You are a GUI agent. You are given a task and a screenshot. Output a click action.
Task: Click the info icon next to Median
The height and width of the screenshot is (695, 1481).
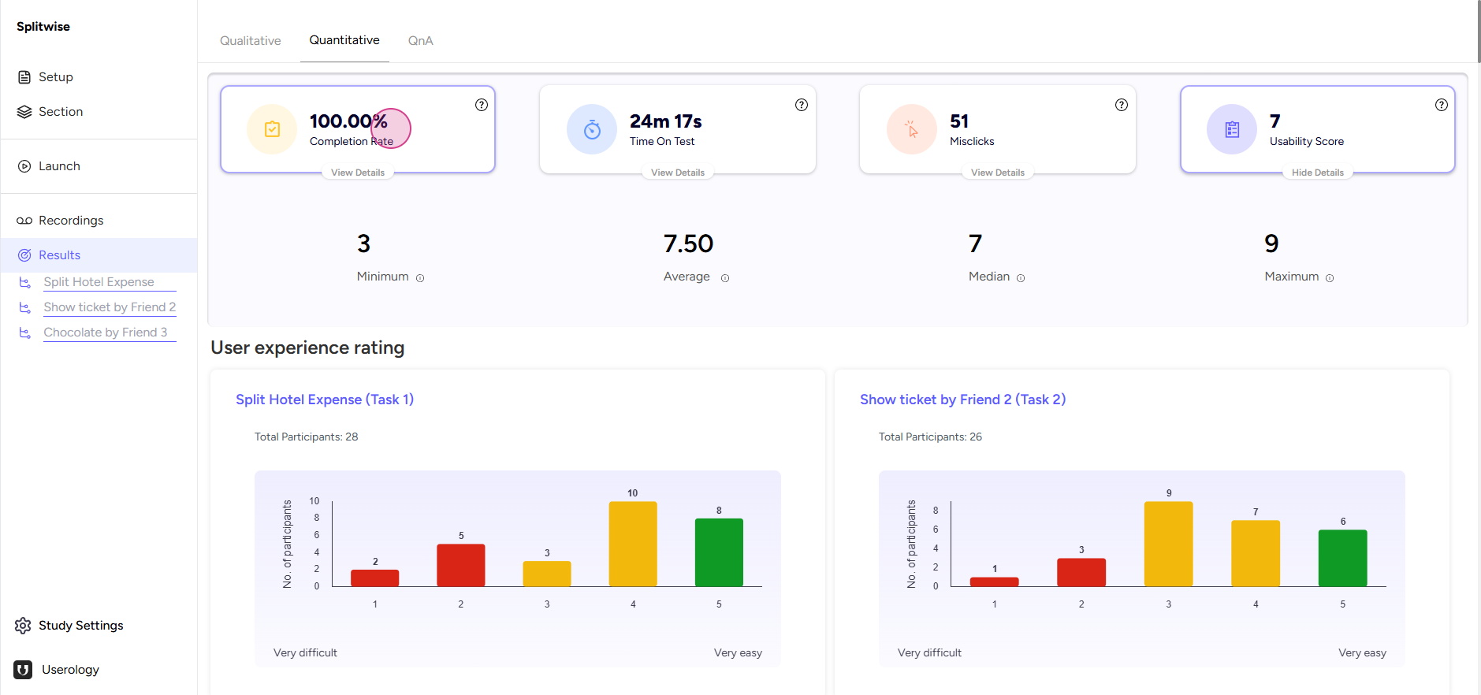point(1021,278)
